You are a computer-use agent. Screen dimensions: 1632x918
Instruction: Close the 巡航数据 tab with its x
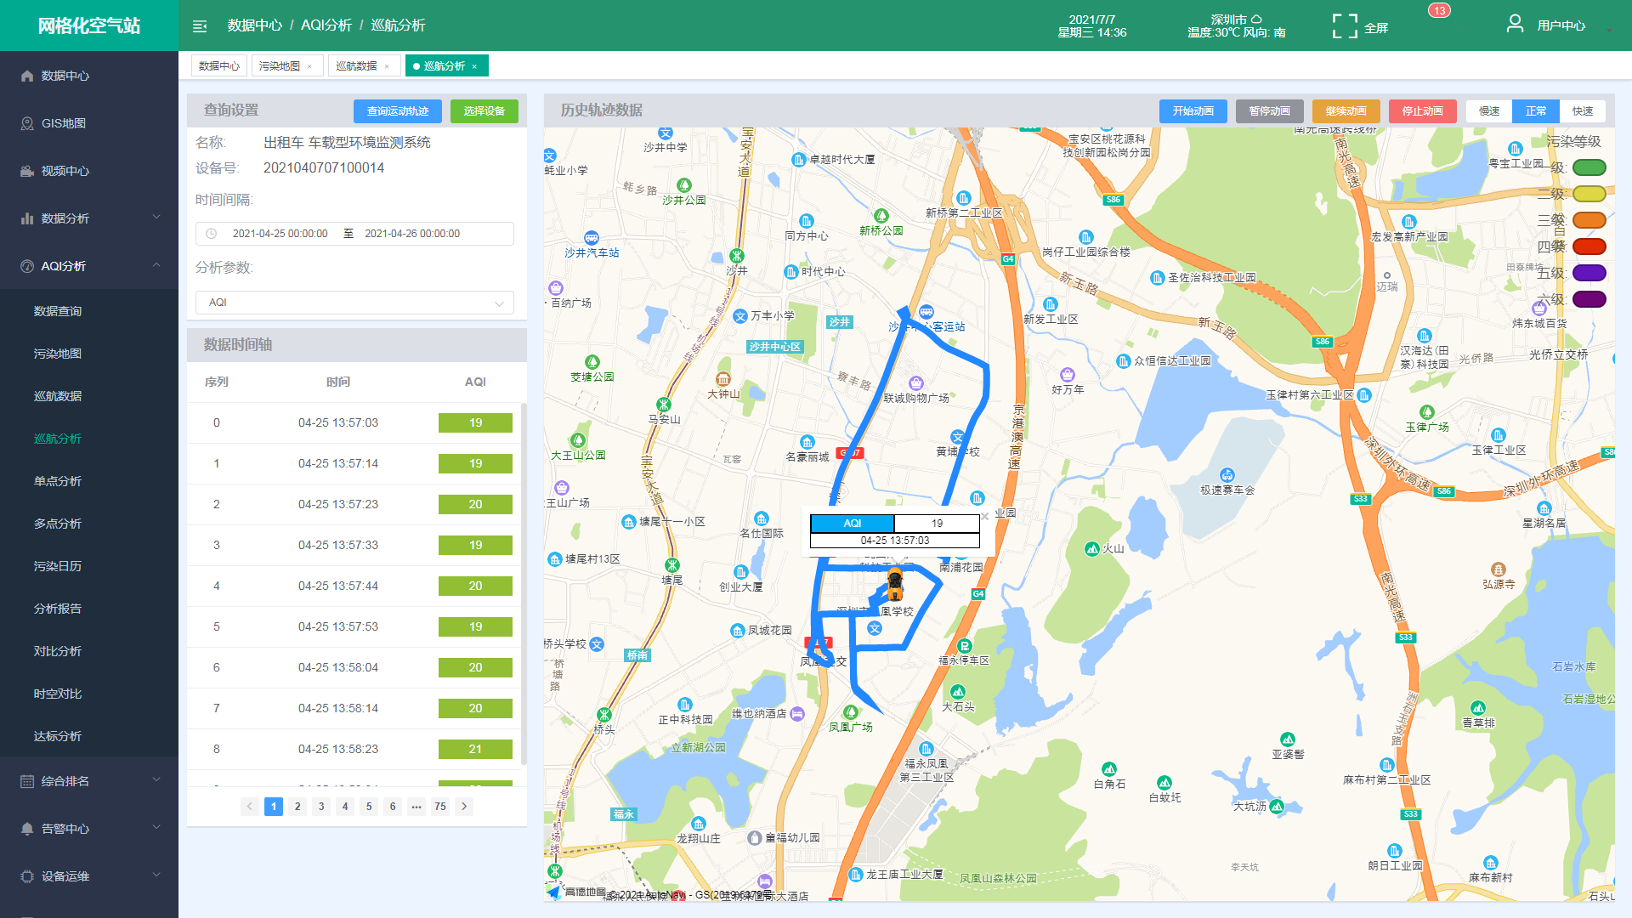[387, 66]
